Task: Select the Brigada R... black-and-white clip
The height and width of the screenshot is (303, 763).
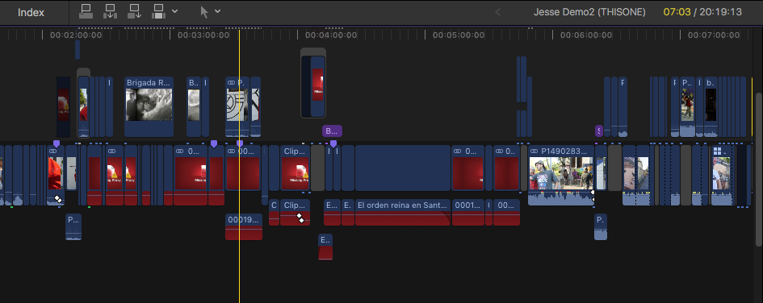Action: click(x=149, y=106)
